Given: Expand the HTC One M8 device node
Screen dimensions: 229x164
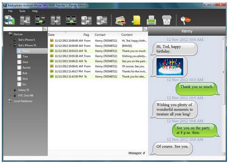Looking at the screenshot, I should (x=10, y=95).
